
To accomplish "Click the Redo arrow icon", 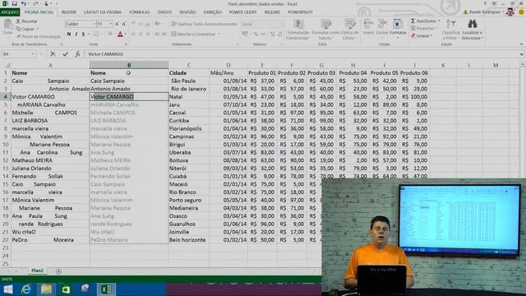I will coord(35,3).
